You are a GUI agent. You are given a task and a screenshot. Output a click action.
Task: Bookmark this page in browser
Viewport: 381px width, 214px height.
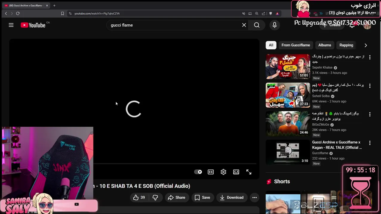[63, 13]
